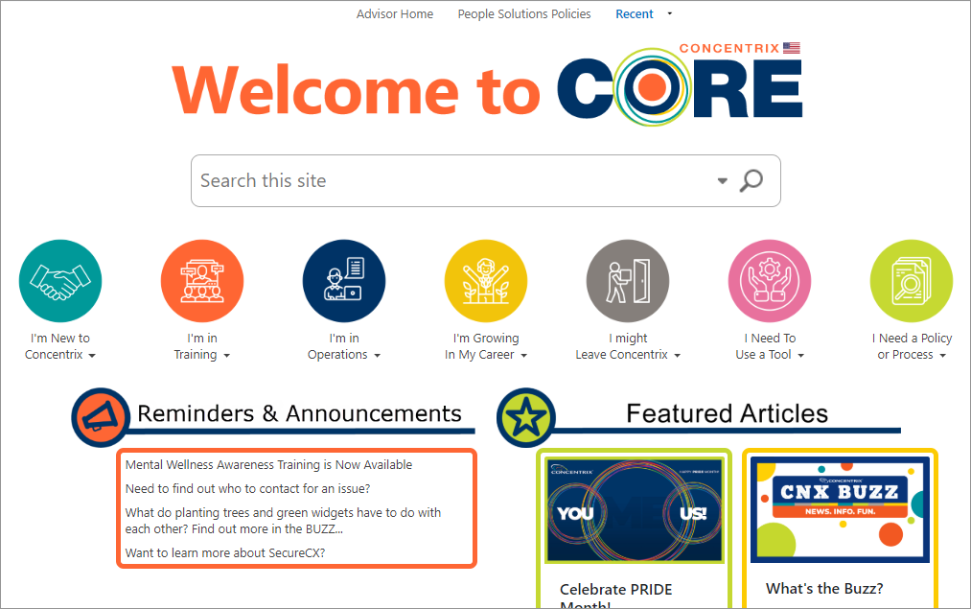Screen dimensions: 971x609
Task: Open the gray Leave Concentrix door icon
Action: (x=628, y=280)
